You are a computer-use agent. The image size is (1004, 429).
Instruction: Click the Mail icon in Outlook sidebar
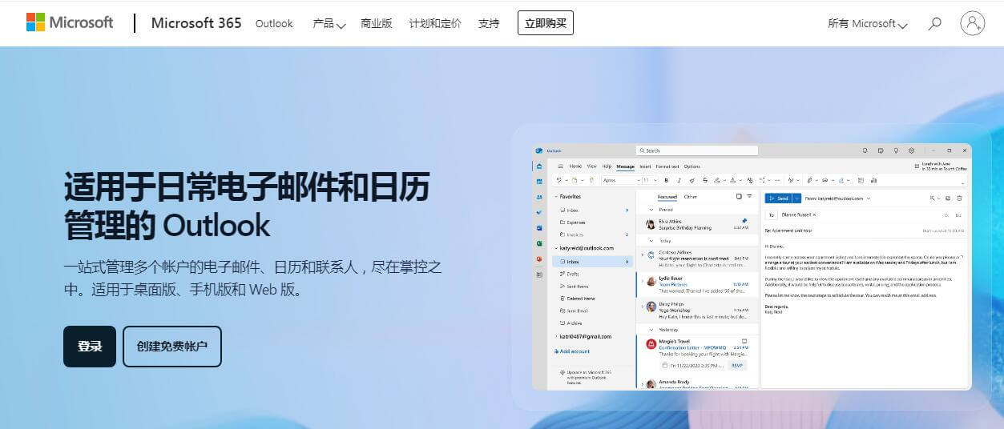(539, 166)
